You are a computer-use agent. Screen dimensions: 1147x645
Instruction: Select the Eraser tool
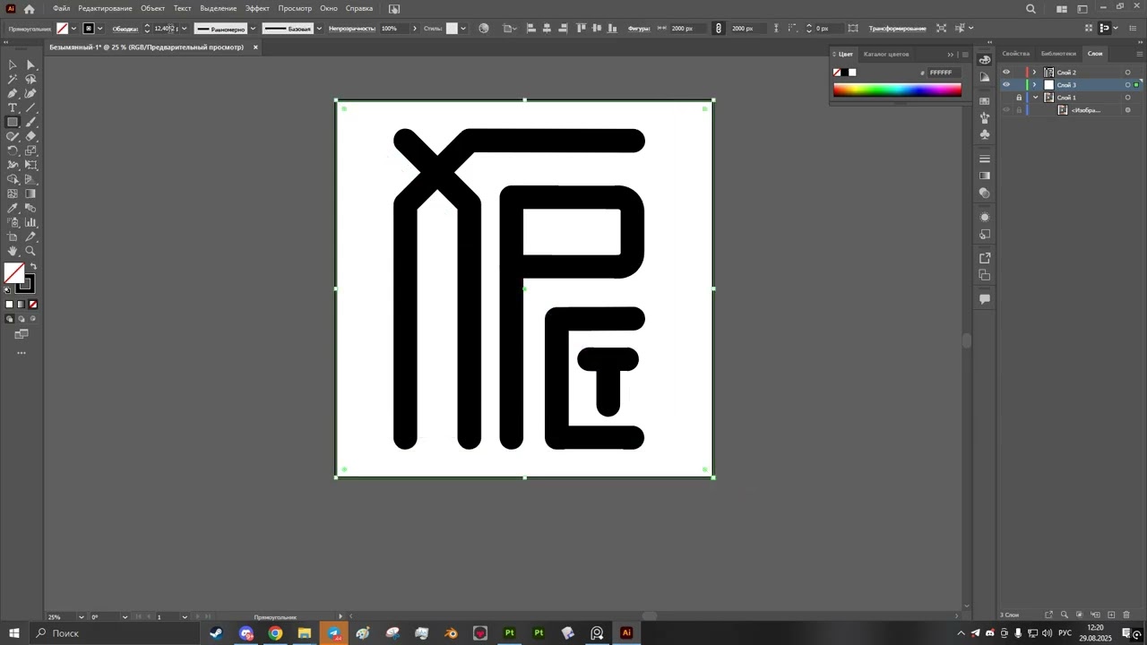tap(30, 136)
